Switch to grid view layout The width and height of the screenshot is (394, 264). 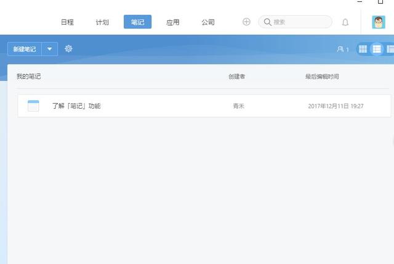coord(363,49)
